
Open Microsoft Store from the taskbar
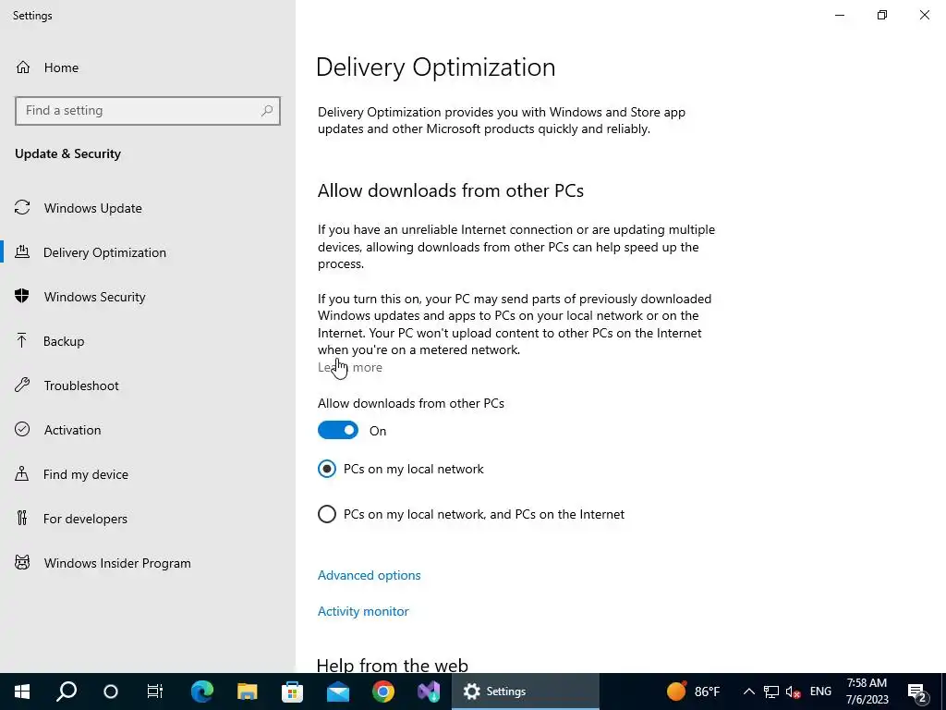pyautogui.click(x=293, y=692)
